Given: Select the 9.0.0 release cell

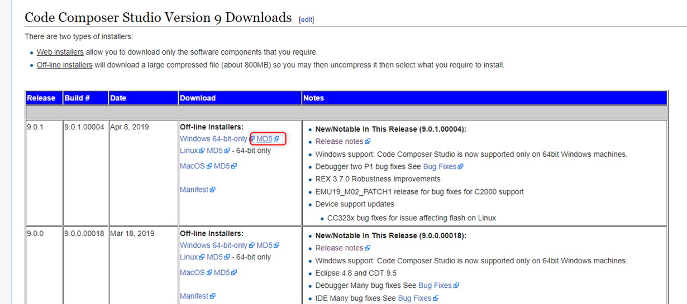Looking at the screenshot, I should coord(44,265).
